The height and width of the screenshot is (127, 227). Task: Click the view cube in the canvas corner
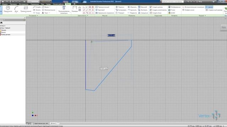click(x=224, y=27)
